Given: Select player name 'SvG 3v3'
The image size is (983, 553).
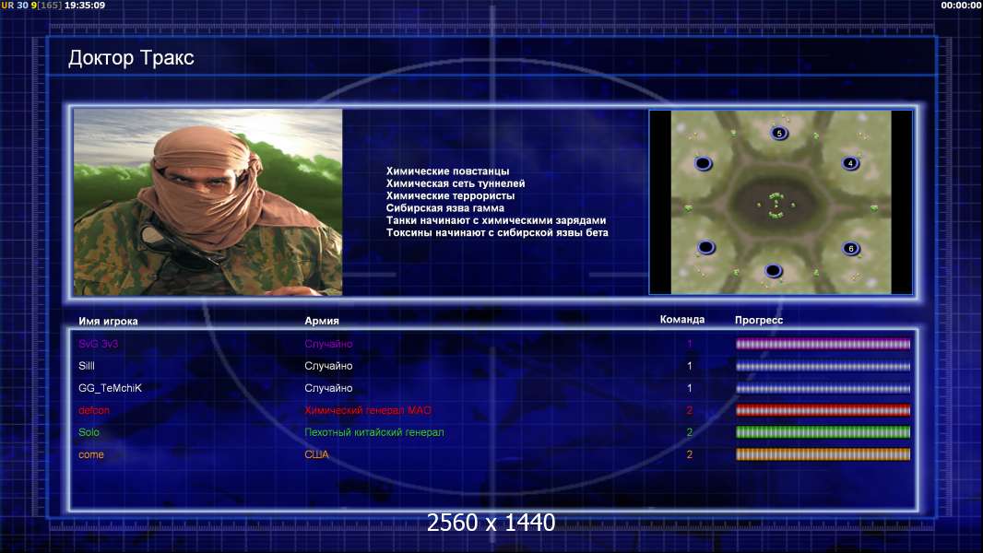Looking at the screenshot, I should [98, 344].
